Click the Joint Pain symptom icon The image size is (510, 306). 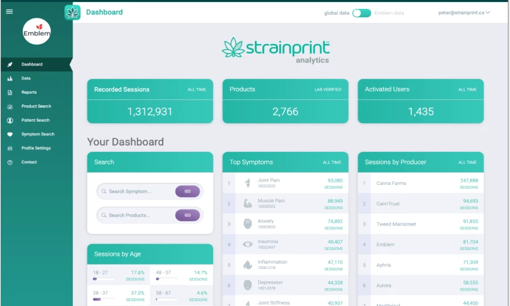[x=247, y=183]
